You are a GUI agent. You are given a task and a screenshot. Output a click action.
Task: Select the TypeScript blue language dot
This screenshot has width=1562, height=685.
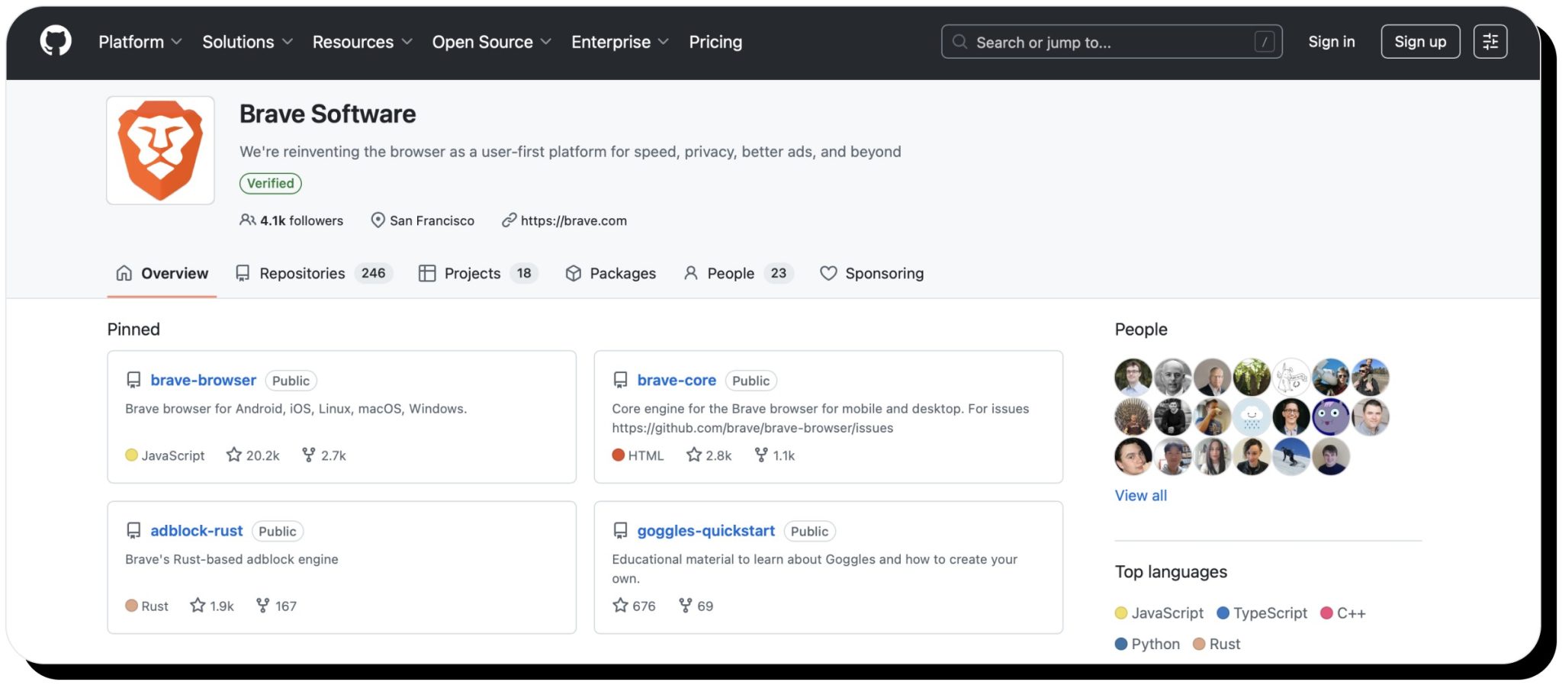tap(1223, 613)
